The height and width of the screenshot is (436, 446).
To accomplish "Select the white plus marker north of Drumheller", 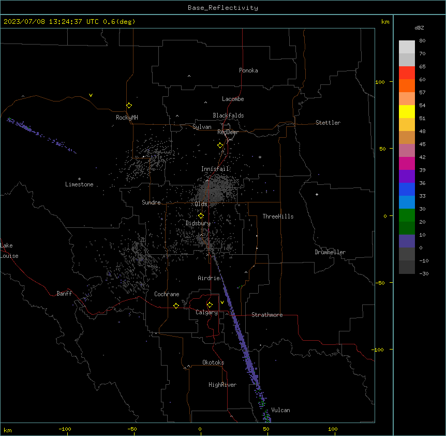I will pos(317,194).
